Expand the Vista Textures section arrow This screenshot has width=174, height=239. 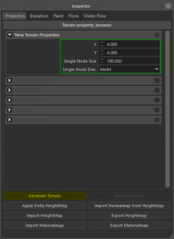(x=10, y=100)
